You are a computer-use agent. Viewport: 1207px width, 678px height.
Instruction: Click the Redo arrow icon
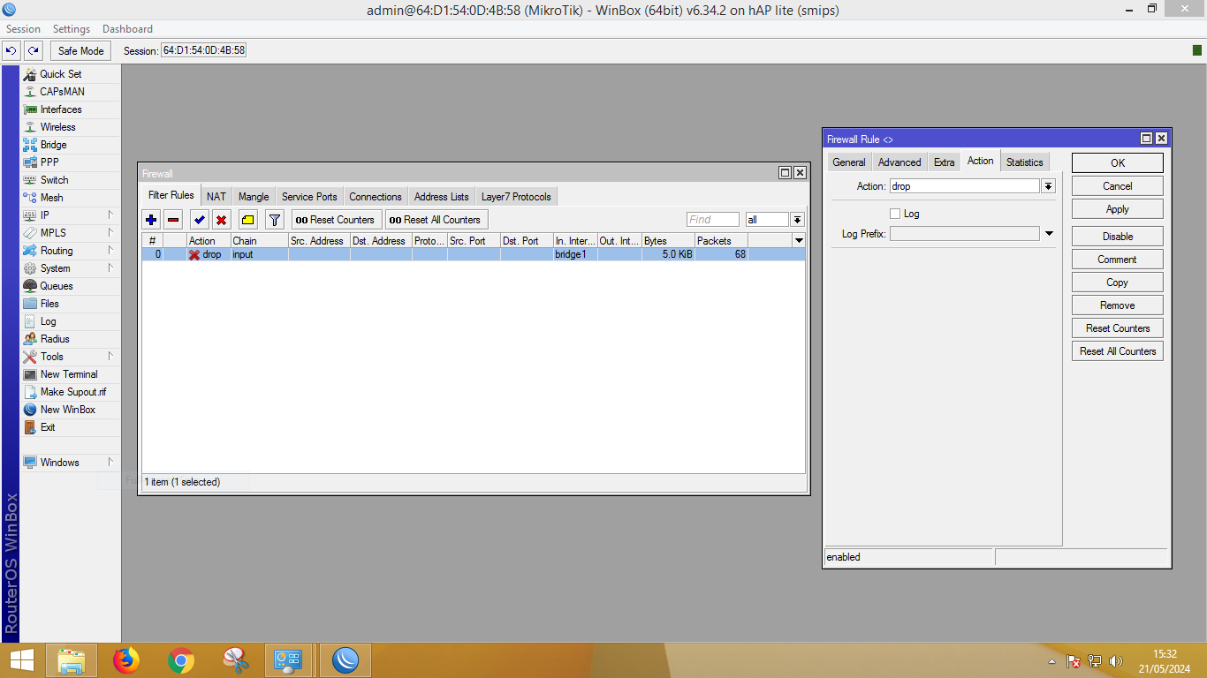tap(33, 50)
